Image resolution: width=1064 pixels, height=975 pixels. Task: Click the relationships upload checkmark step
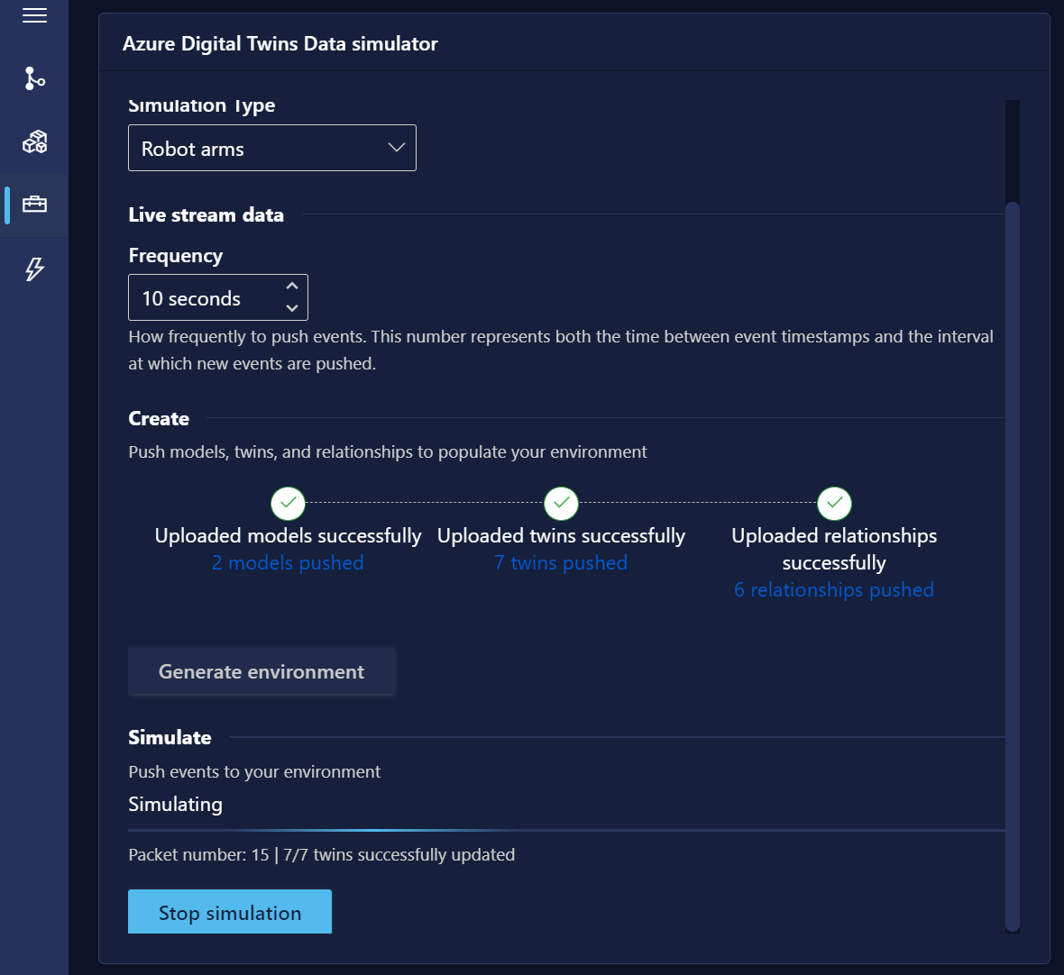point(835,503)
